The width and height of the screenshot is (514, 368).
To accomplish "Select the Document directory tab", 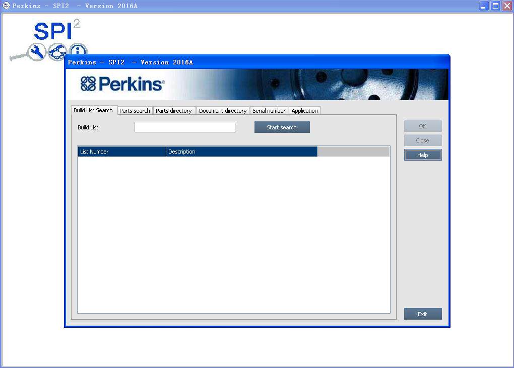I will pyautogui.click(x=222, y=110).
